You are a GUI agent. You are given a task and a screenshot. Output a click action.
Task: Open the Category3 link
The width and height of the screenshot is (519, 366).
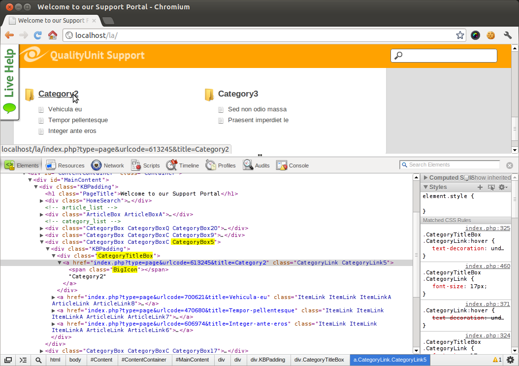point(238,94)
